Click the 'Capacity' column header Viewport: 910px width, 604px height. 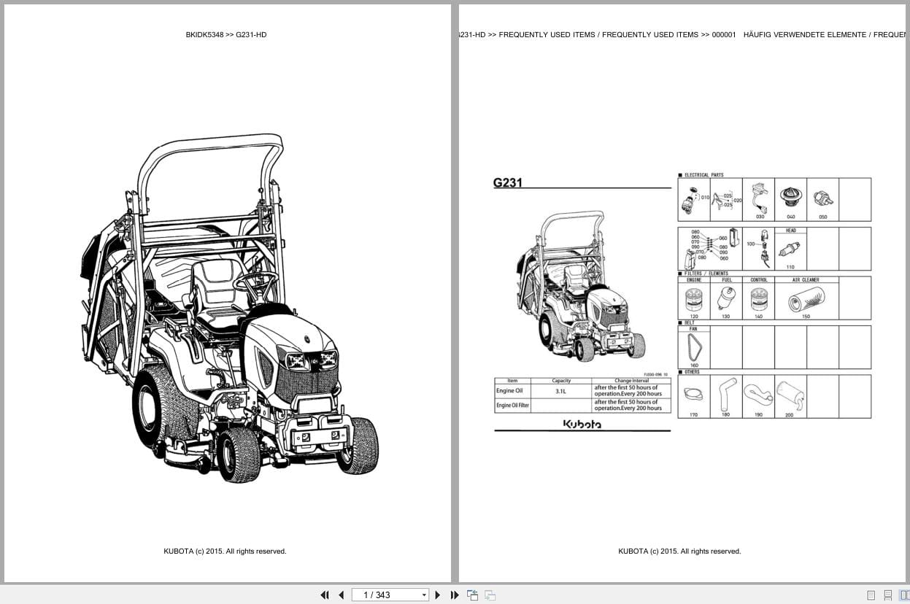(561, 381)
